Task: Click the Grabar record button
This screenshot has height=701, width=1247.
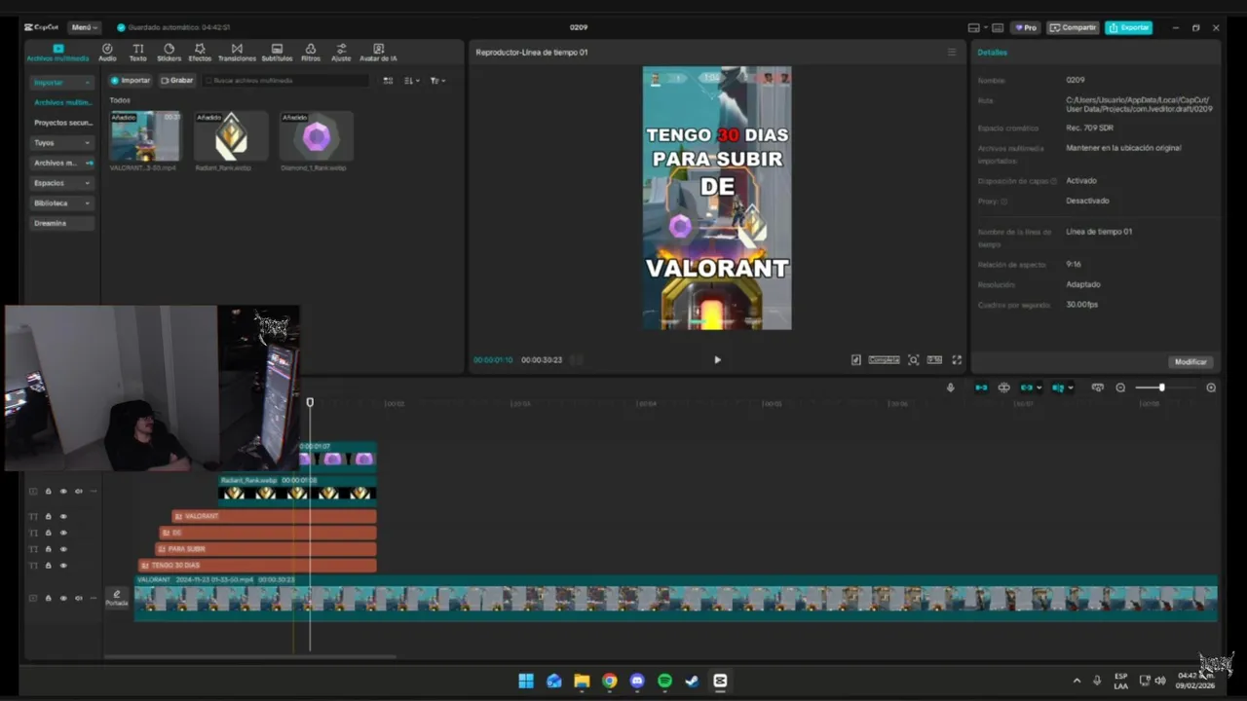Action: [x=177, y=81]
